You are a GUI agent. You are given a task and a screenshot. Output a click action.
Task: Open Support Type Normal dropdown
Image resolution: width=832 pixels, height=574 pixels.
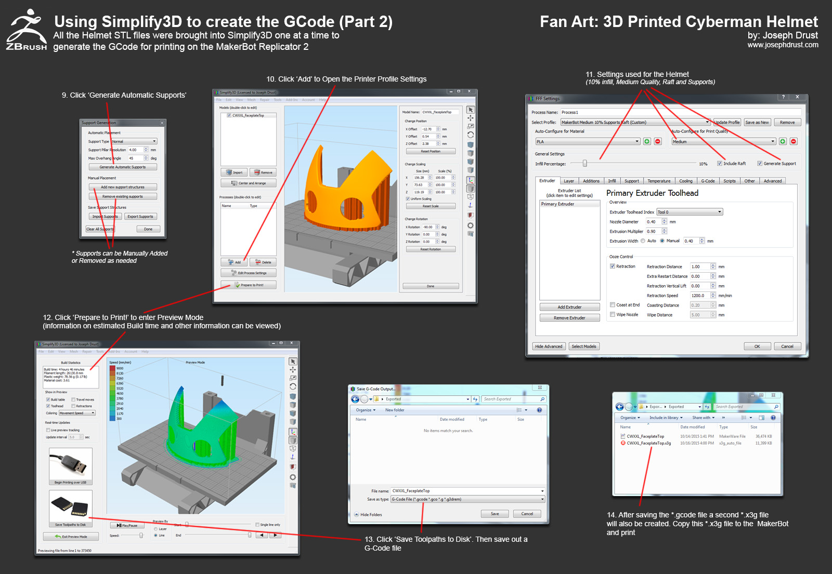point(134,141)
